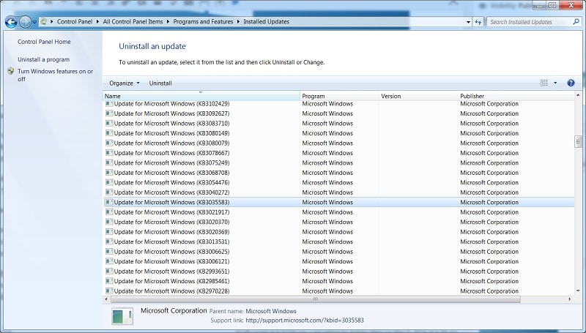
Task: Open the recent pages dropdown arrow
Action: pos(34,22)
